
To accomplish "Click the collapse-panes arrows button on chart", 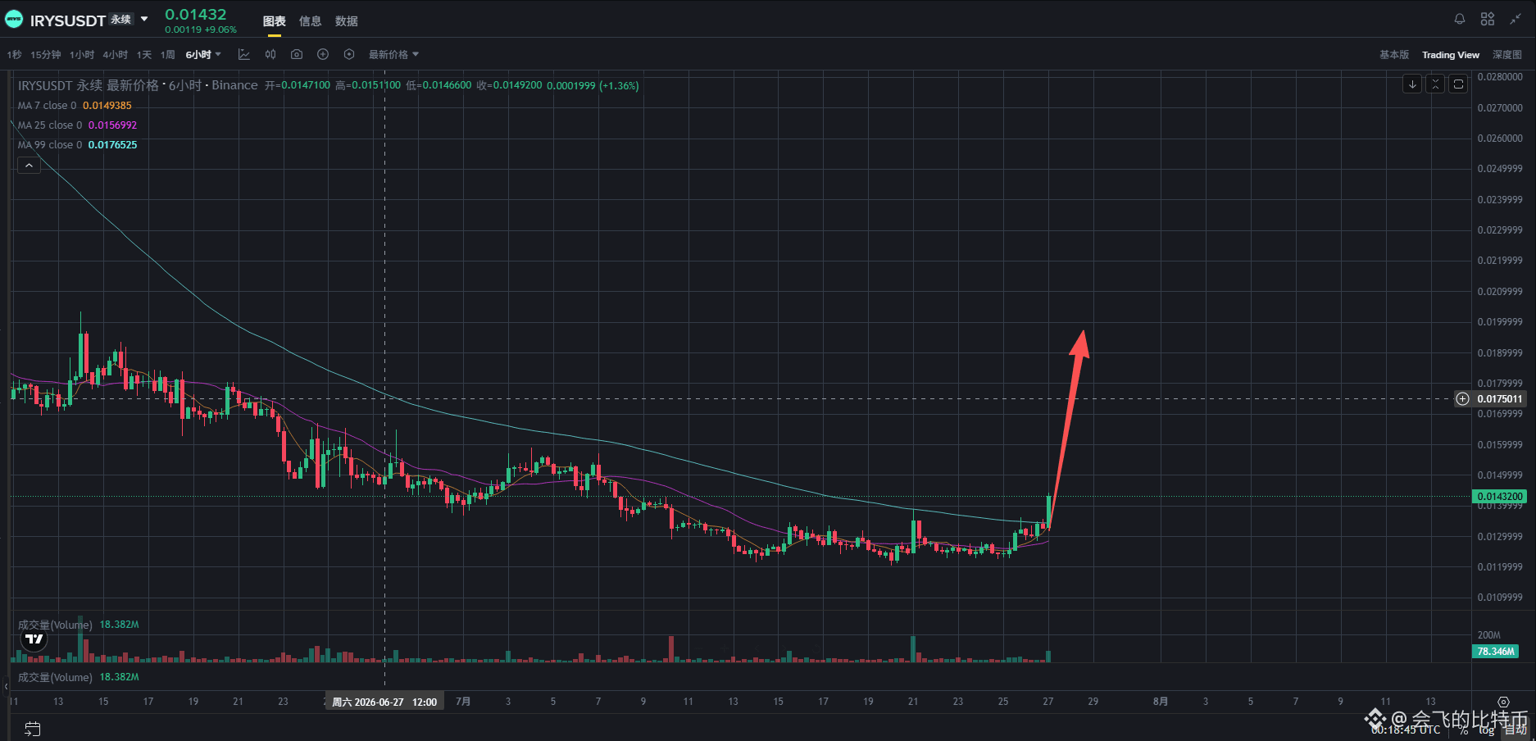I will (x=1435, y=84).
